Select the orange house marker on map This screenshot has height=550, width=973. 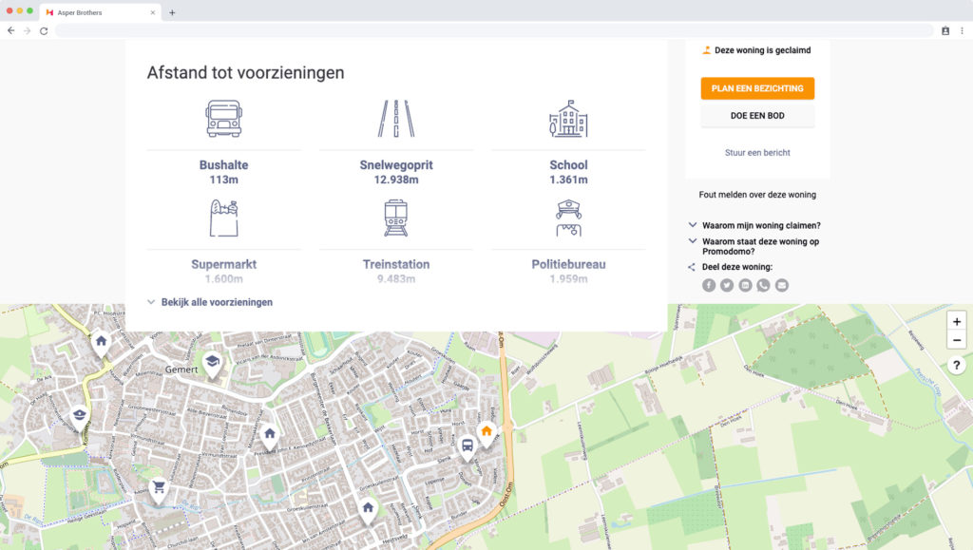tap(486, 432)
